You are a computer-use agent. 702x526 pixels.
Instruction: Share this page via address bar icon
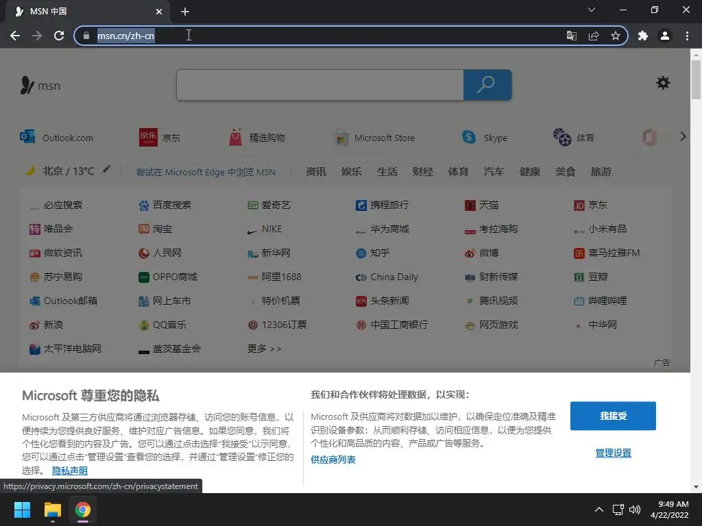click(594, 36)
